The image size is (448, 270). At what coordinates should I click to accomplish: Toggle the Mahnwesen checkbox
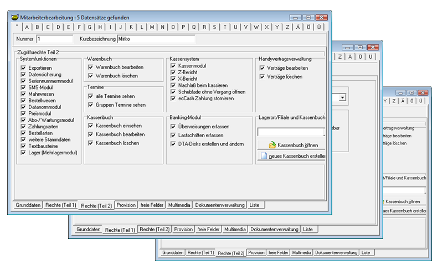[23, 94]
